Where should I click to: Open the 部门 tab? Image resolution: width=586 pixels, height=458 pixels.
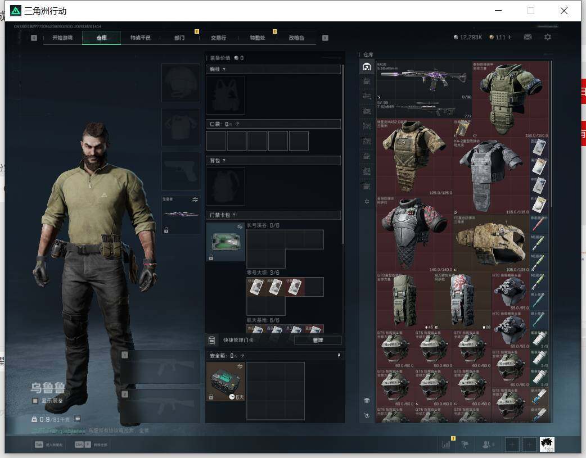click(179, 38)
